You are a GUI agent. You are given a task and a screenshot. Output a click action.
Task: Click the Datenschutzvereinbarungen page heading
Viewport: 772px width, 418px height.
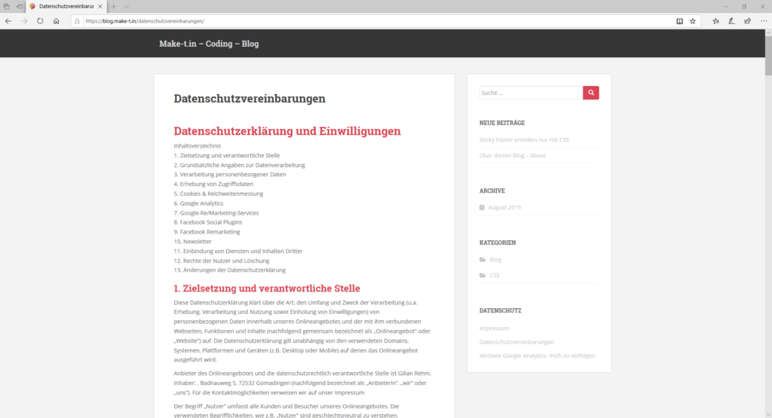[250, 99]
